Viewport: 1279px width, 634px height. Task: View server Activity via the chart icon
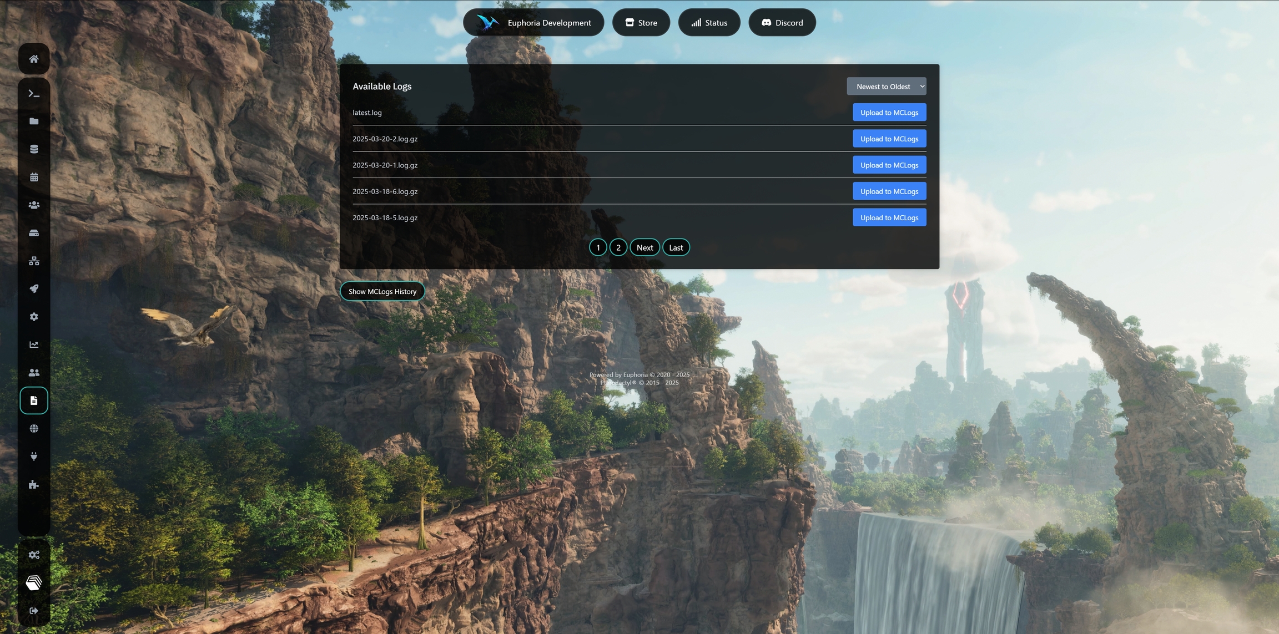[34, 344]
